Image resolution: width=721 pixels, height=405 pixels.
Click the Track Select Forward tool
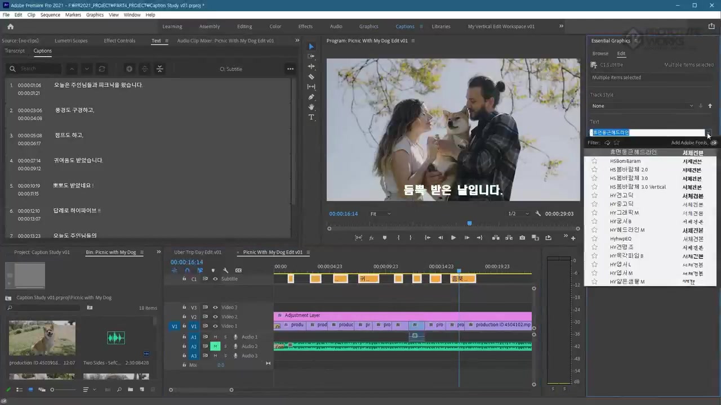[311, 56]
